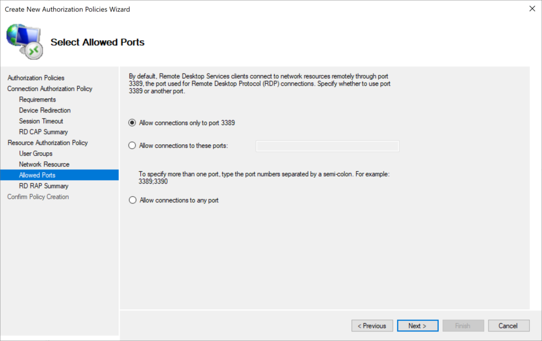This screenshot has width=542, height=341.
Task: Go to the Network Resource step
Action: pos(44,164)
